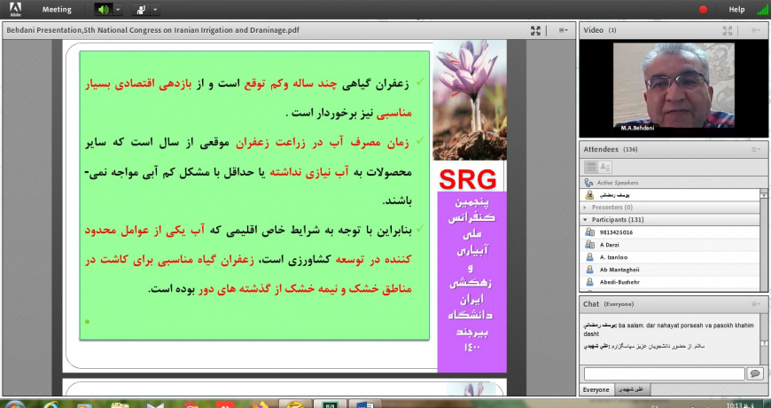This screenshot has height=408, width=771.
Task: Click the user icon beside 9813425016
Action: click(589, 231)
